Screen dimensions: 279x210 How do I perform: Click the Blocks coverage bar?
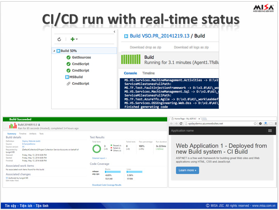[113, 172]
